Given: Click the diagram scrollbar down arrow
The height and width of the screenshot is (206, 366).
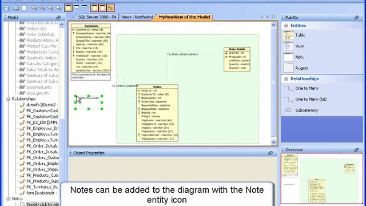Looking at the screenshot, I should pos(273,142).
